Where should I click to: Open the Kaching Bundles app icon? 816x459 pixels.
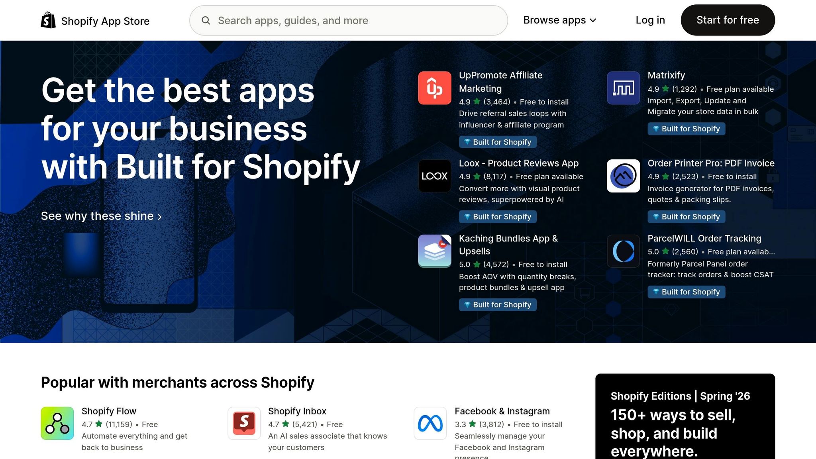tap(435, 251)
